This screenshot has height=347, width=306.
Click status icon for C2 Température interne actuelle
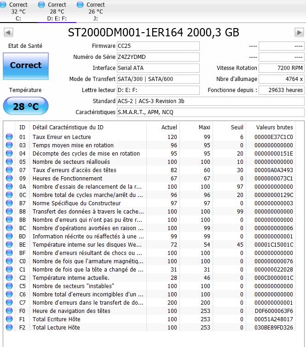point(9,278)
